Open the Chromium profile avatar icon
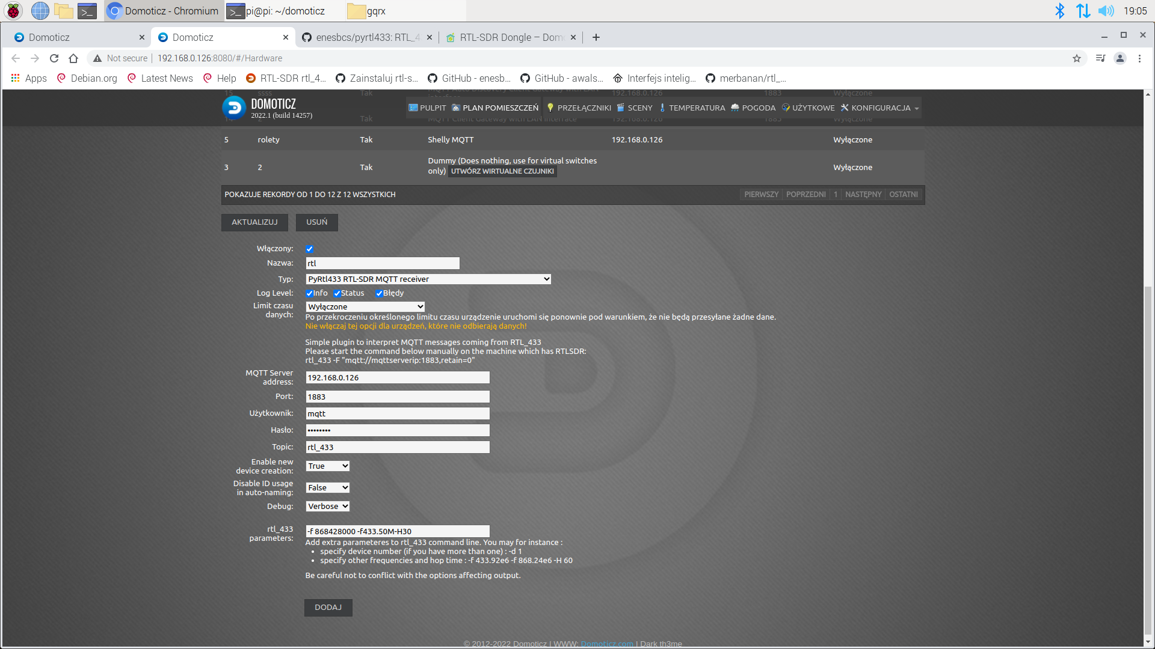Screen dimensions: 1155x649 point(1120,58)
